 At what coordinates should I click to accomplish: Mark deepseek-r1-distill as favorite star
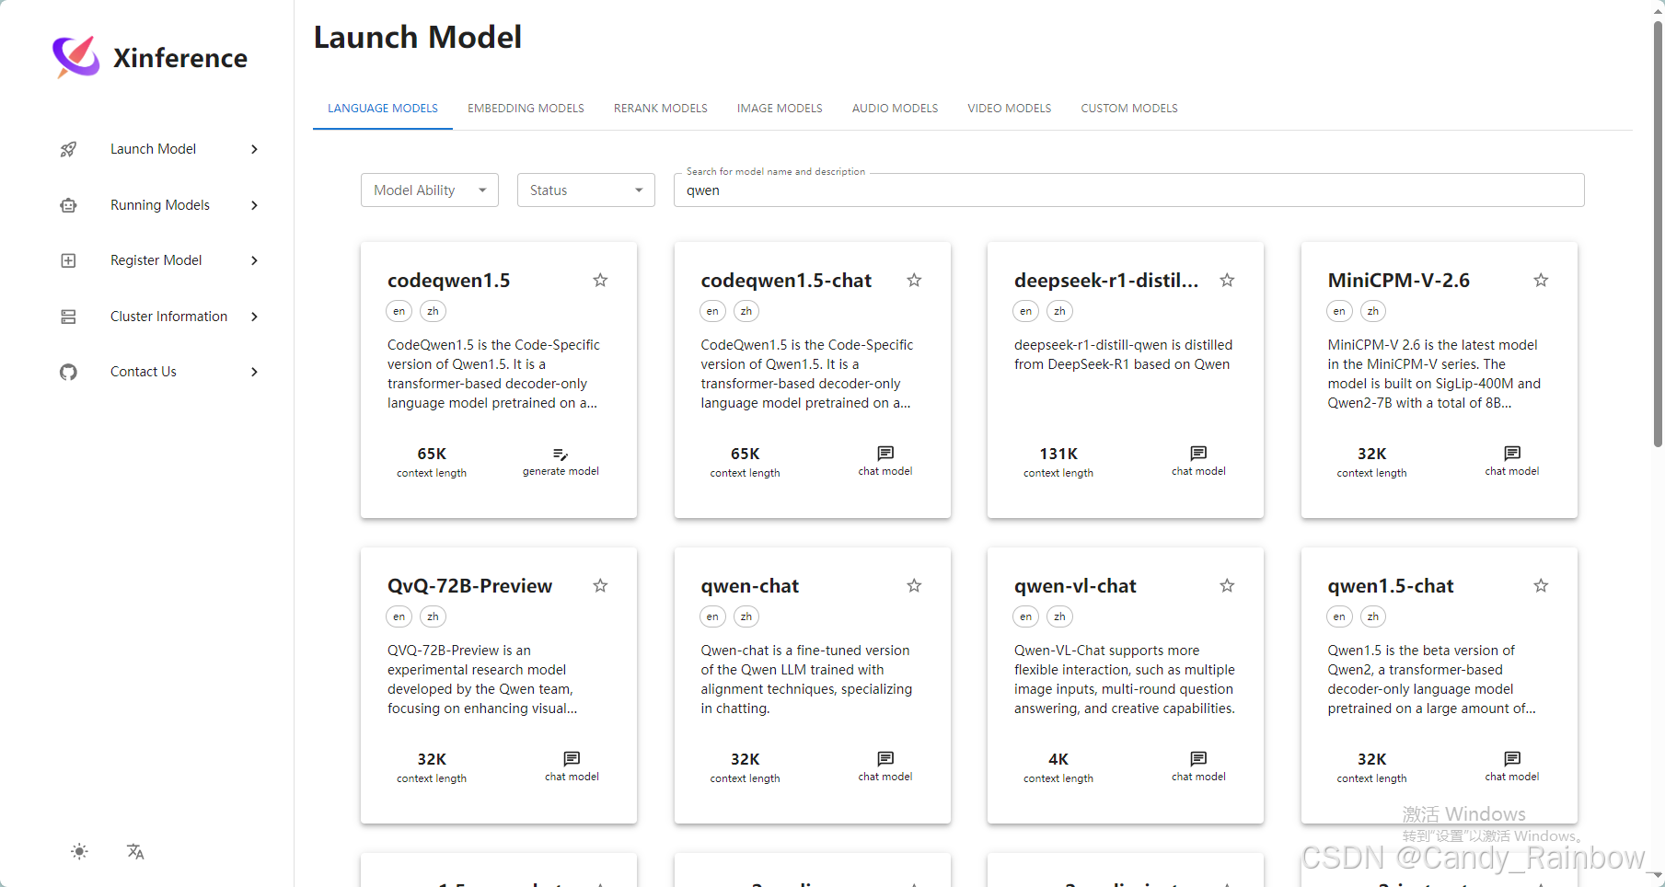pyautogui.click(x=1227, y=280)
